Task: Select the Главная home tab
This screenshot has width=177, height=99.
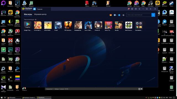Action: (42, 9)
